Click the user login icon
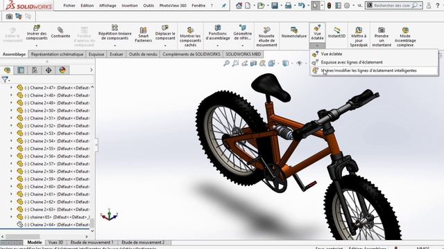The image size is (444, 249). tap(429, 6)
